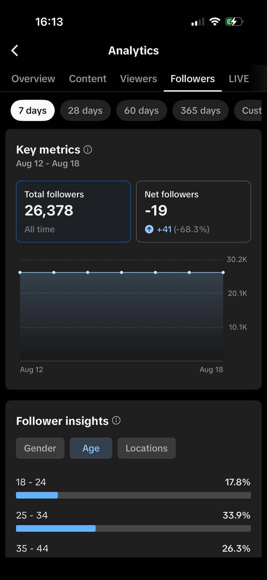The width and height of the screenshot is (267, 580).
Task: Tap the back arrow icon
Action: point(15,51)
